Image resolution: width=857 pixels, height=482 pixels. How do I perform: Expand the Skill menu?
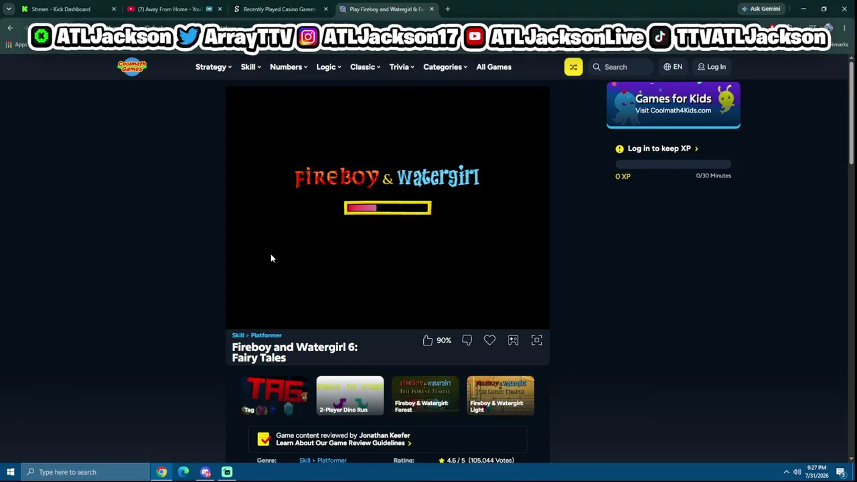click(x=251, y=67)
